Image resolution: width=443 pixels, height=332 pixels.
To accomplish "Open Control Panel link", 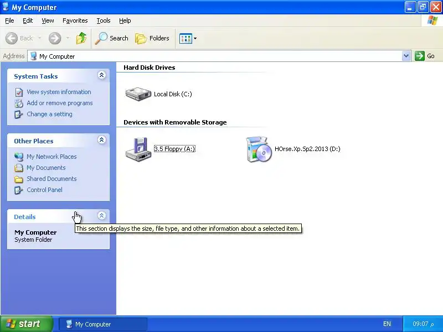I will [x=45, y=190].
